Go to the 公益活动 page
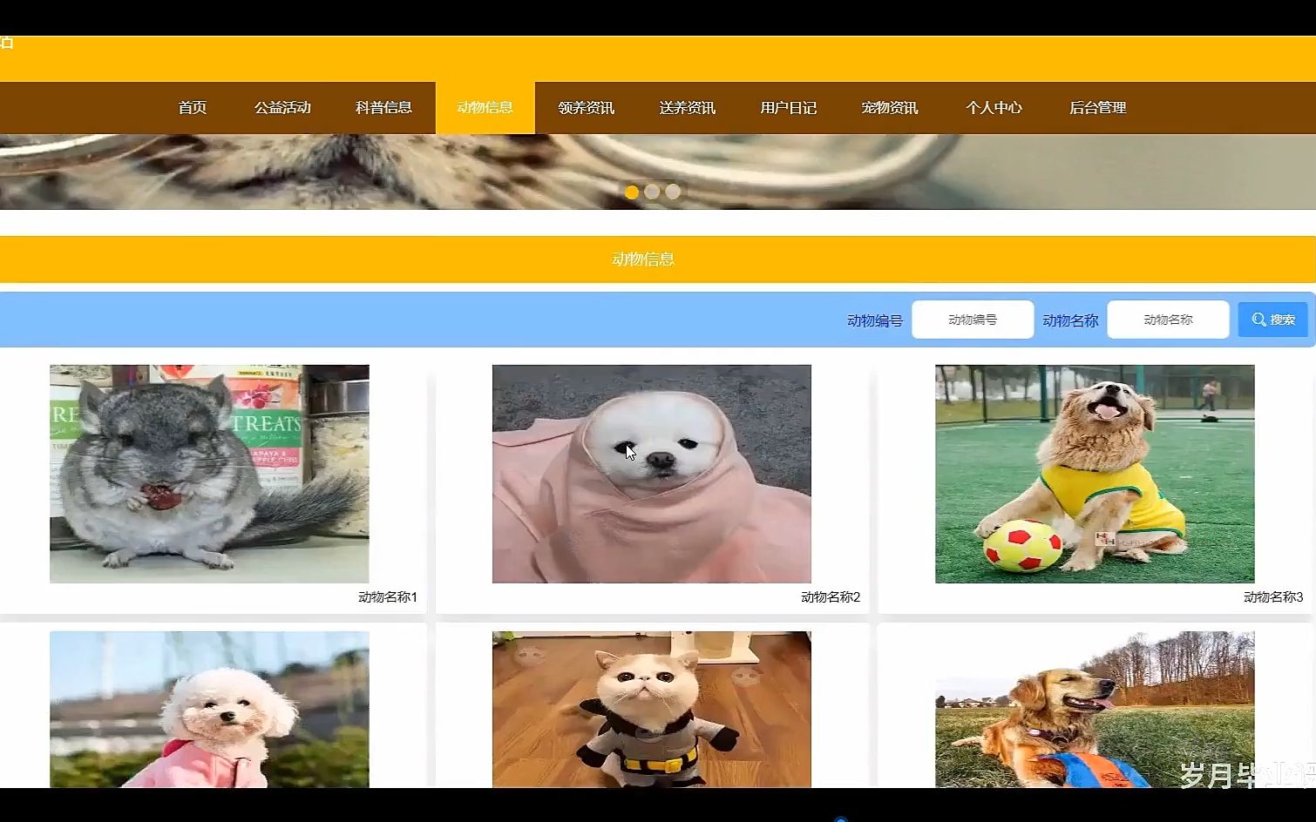This screenshot has width=1316, height=822. coord(282,108)
